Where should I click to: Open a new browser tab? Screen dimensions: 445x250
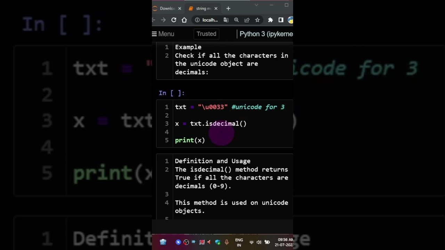pyautogui.click(x=228, y=8)
